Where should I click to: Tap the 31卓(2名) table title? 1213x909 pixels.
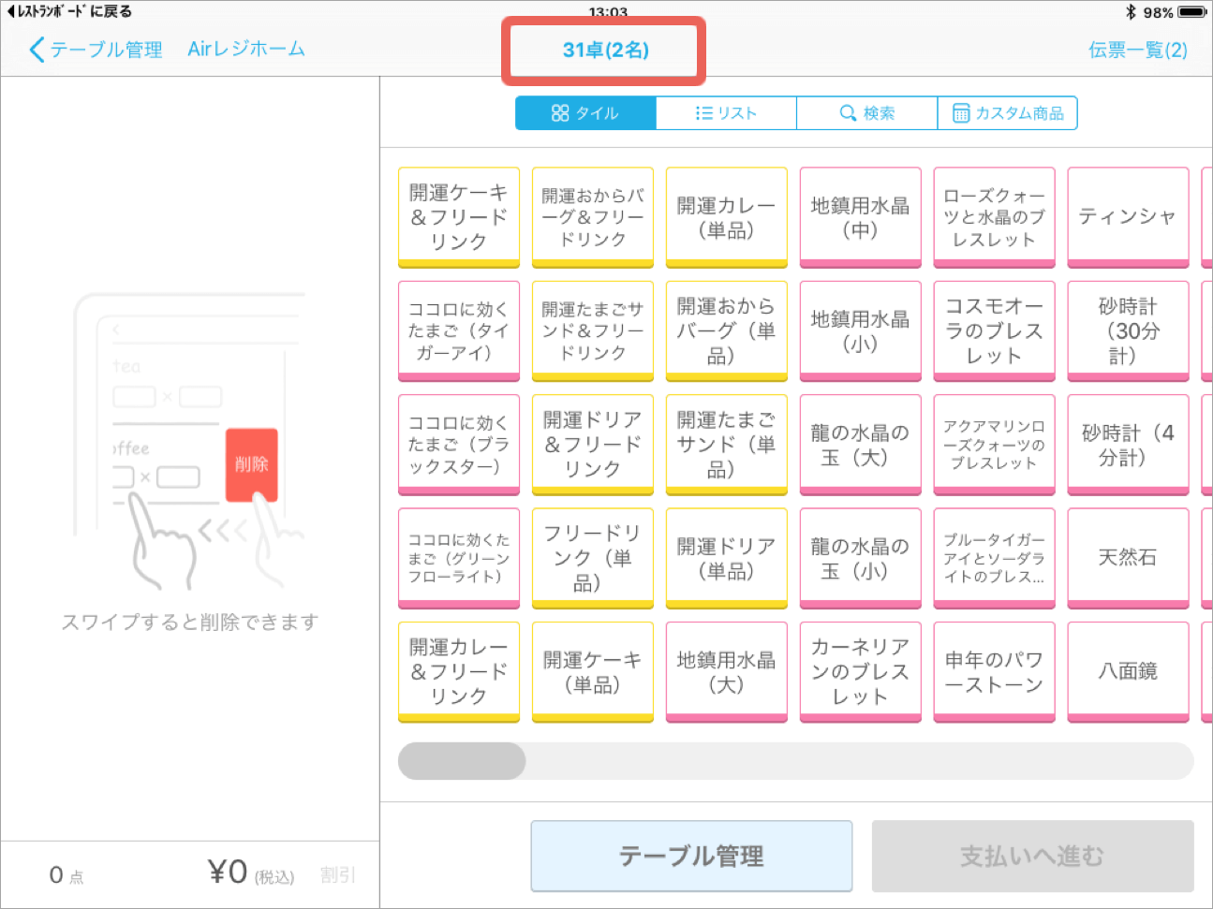coord(605,51)
